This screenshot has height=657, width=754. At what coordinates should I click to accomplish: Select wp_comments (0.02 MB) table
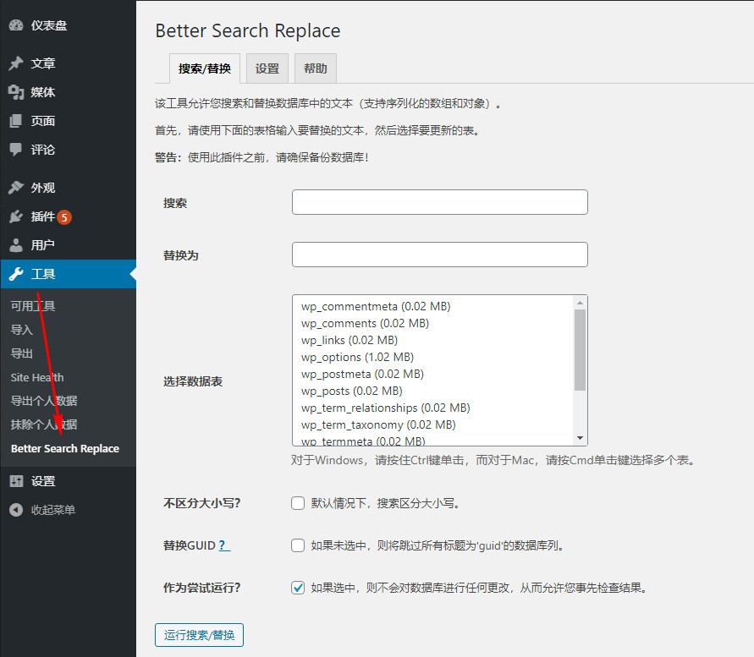pyautogui.click(x=365, y=324)
